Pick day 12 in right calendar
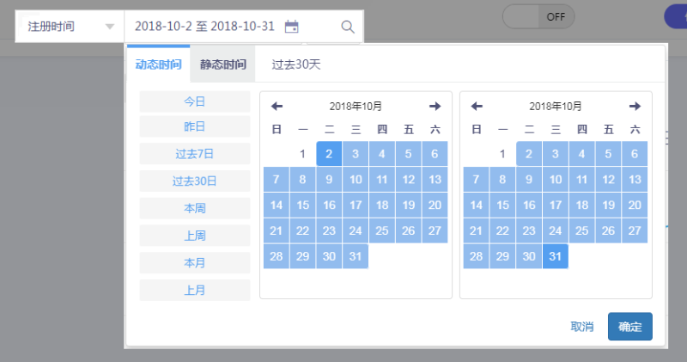Image resolution: width=687 pixels, height=362 pixels. 608,180
